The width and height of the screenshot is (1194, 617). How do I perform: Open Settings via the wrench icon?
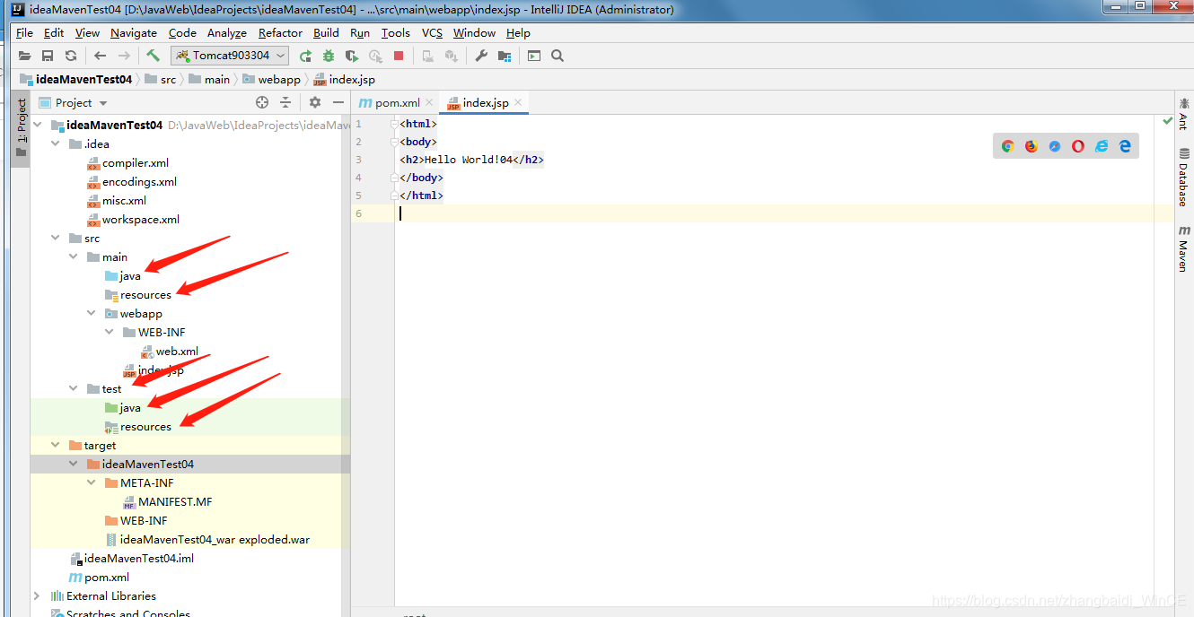pyautogui.click(x=480, y=56)
